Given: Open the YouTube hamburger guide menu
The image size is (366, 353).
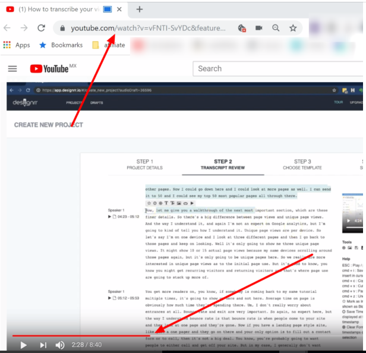Looking at the screenshot, I should tap(12, 69).
